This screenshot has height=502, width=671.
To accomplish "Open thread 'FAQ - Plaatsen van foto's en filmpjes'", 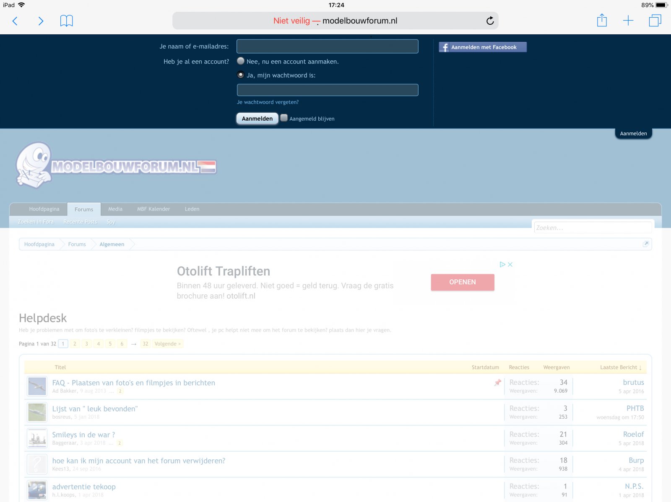I will tap(134, 383).
